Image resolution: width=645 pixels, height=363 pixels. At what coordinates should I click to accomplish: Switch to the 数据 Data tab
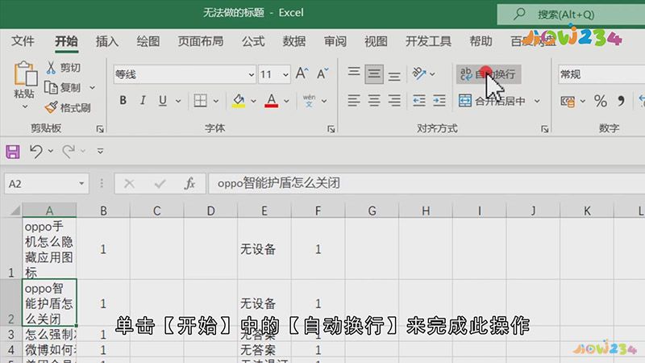pos(293,41)
